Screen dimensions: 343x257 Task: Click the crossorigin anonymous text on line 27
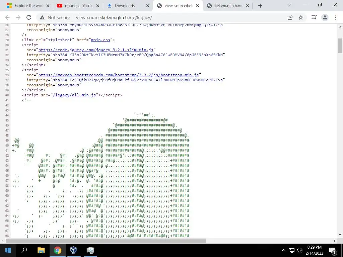[x=54, y=30]
